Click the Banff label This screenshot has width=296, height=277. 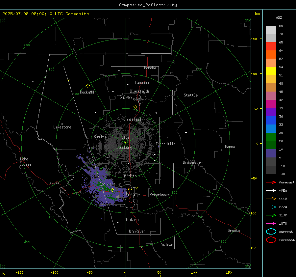coord(54,183)
